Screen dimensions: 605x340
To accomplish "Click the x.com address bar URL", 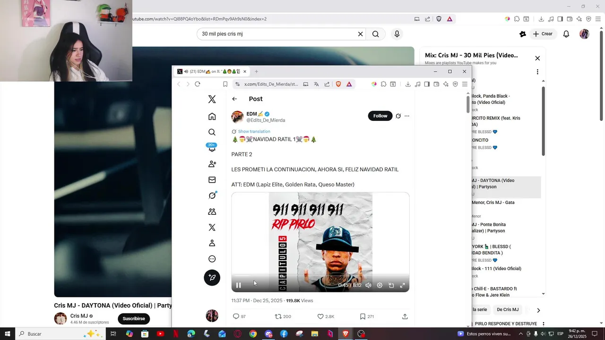I will click(x=271, y=84).
